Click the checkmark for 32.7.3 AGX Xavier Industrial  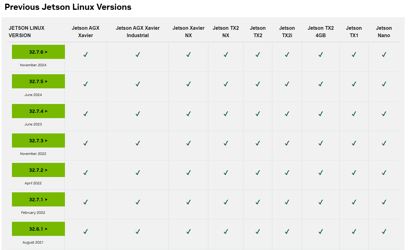(x=138, y=143)
